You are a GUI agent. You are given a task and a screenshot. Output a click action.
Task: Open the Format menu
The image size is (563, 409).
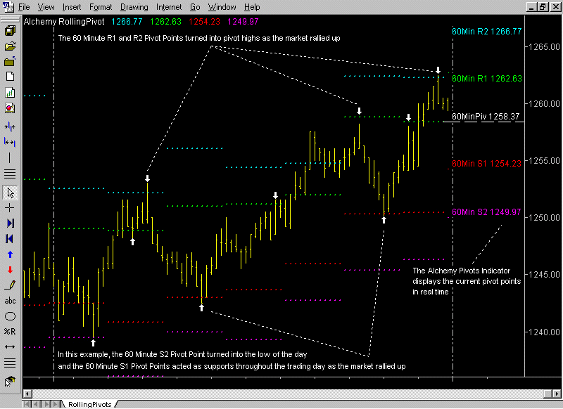pos(101,7)
